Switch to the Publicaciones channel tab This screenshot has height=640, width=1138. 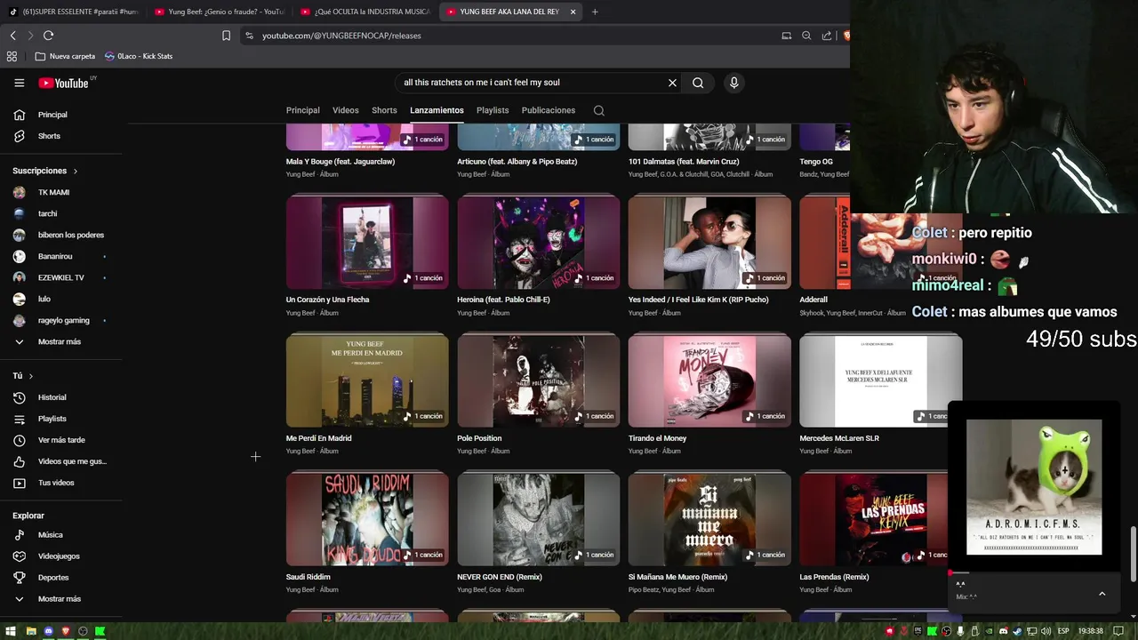[549, 110]
